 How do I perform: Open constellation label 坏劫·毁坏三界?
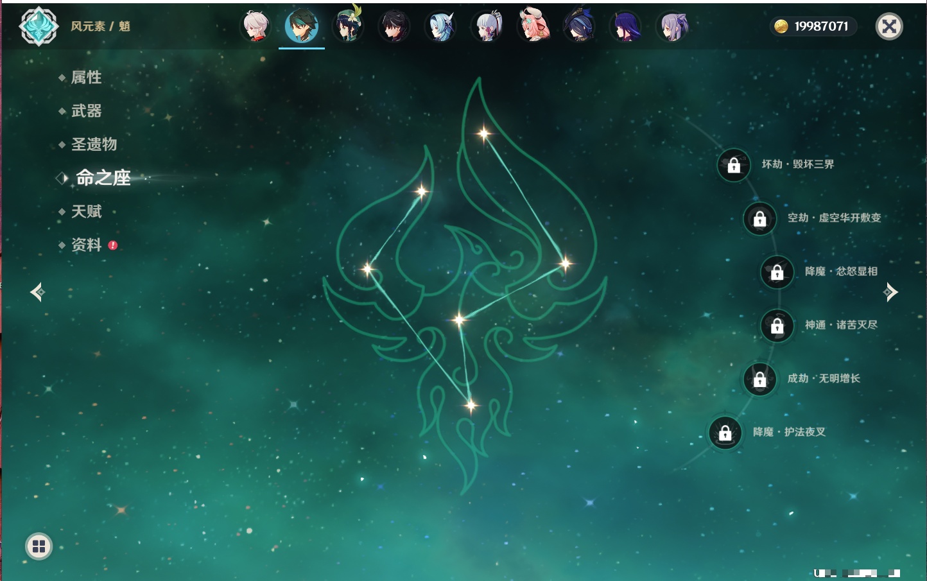tap(798, 164)
